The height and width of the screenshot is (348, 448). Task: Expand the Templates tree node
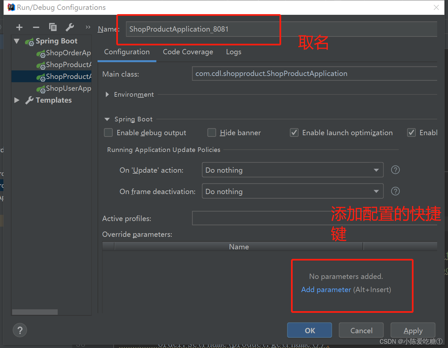[17, 100]
